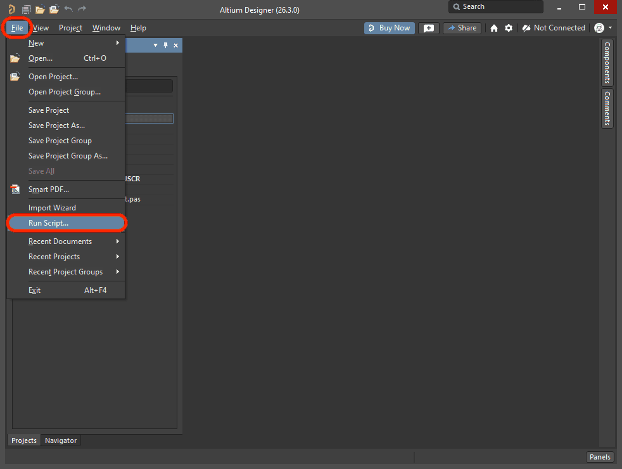
Task: Save the current document via toolbar save icon
Action: pos(26,9)
